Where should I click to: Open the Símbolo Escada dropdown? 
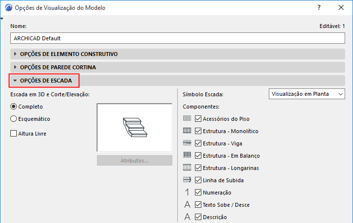point(307,94)
